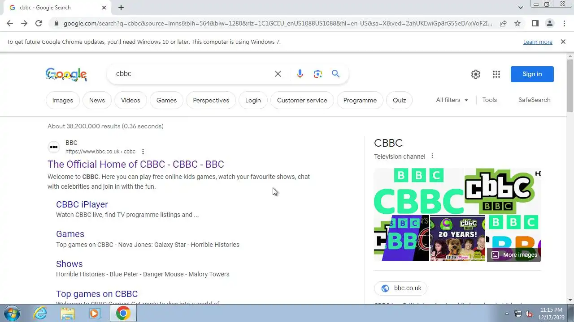This screenshot has height=322, width=574.
Task: Click the Sign in button
Action: pyautogui.click(x=532, y=74)
